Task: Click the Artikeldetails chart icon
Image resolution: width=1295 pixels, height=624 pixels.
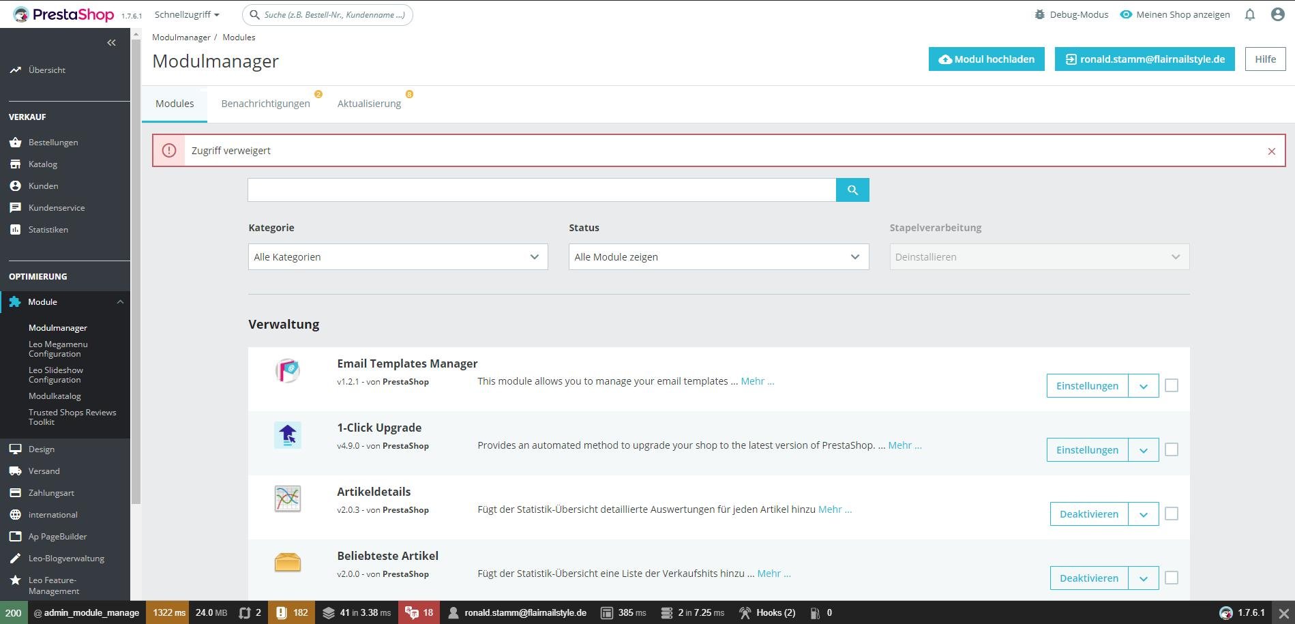Action: point(288,499)
